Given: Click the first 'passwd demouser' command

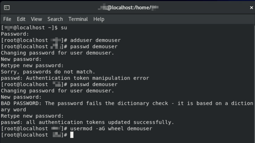Looking at the screenshot, I should pos(94,47).
